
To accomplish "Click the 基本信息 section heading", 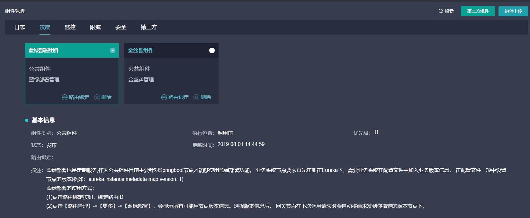I will (x=43, y=120).
